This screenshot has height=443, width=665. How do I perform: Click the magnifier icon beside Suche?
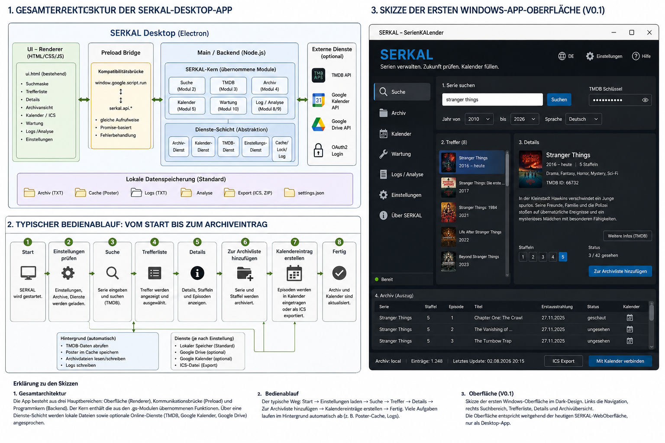[x=383, y=92]
